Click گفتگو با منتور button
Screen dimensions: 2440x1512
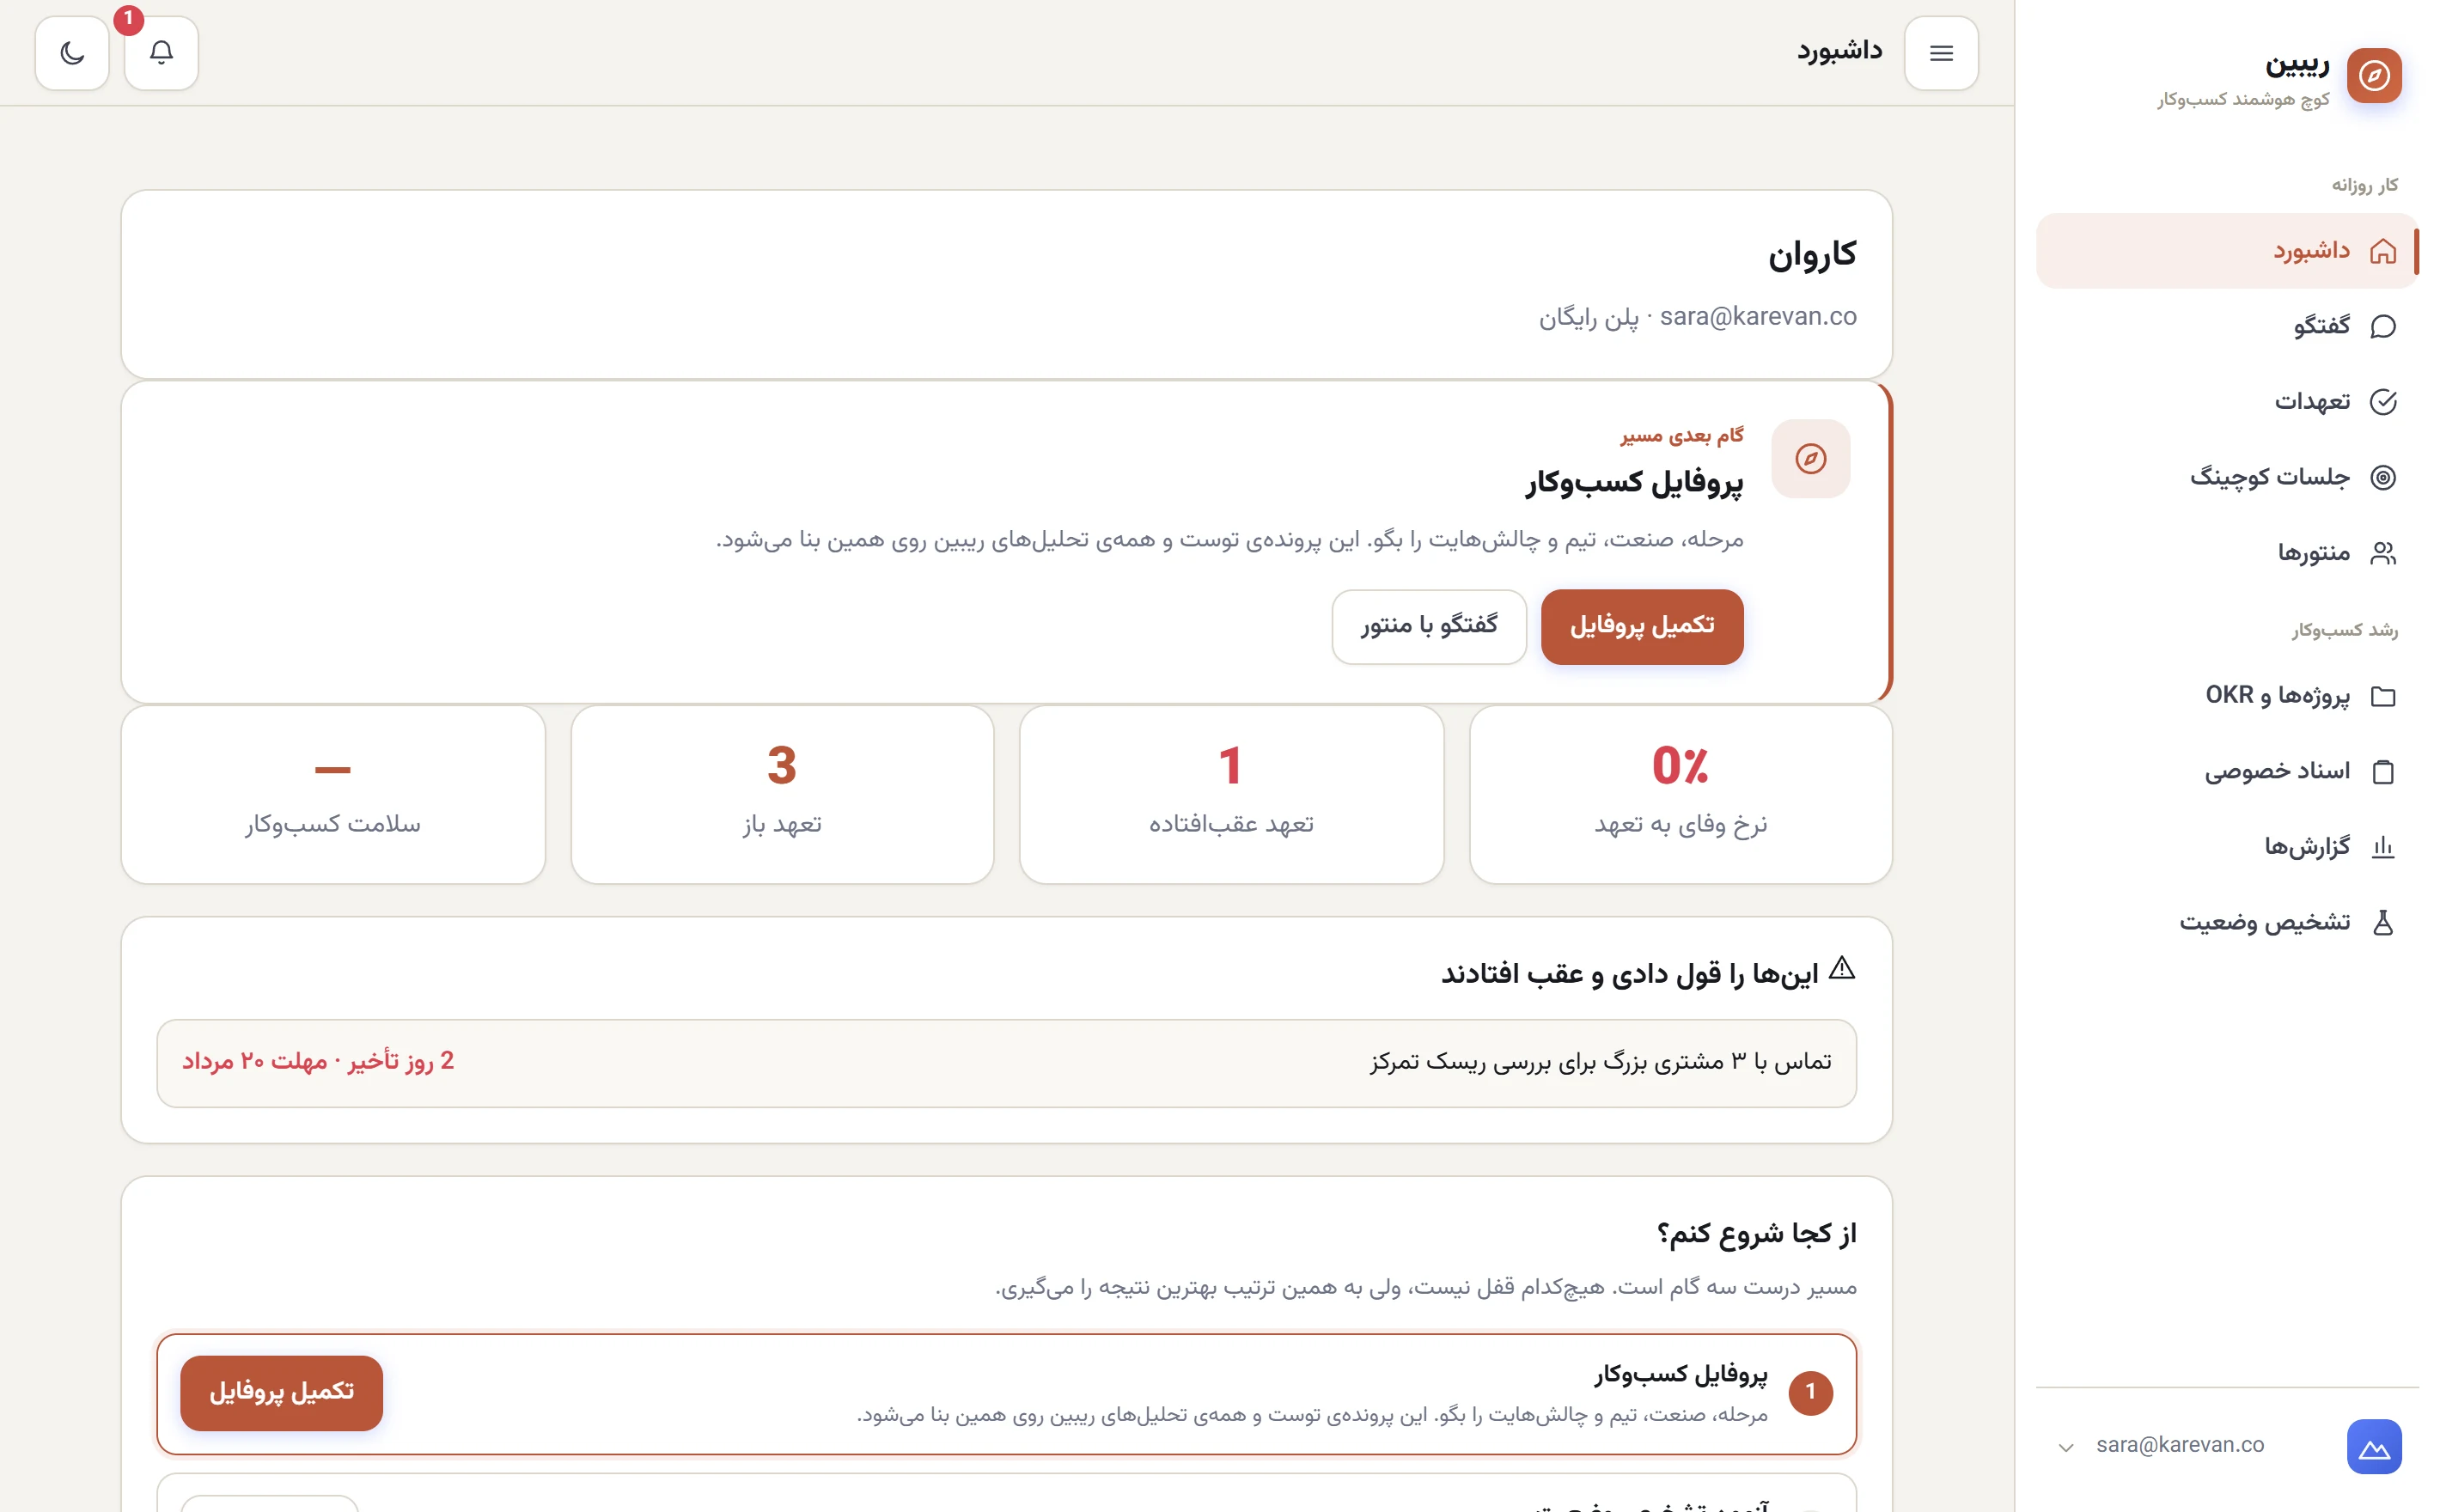1428,627
